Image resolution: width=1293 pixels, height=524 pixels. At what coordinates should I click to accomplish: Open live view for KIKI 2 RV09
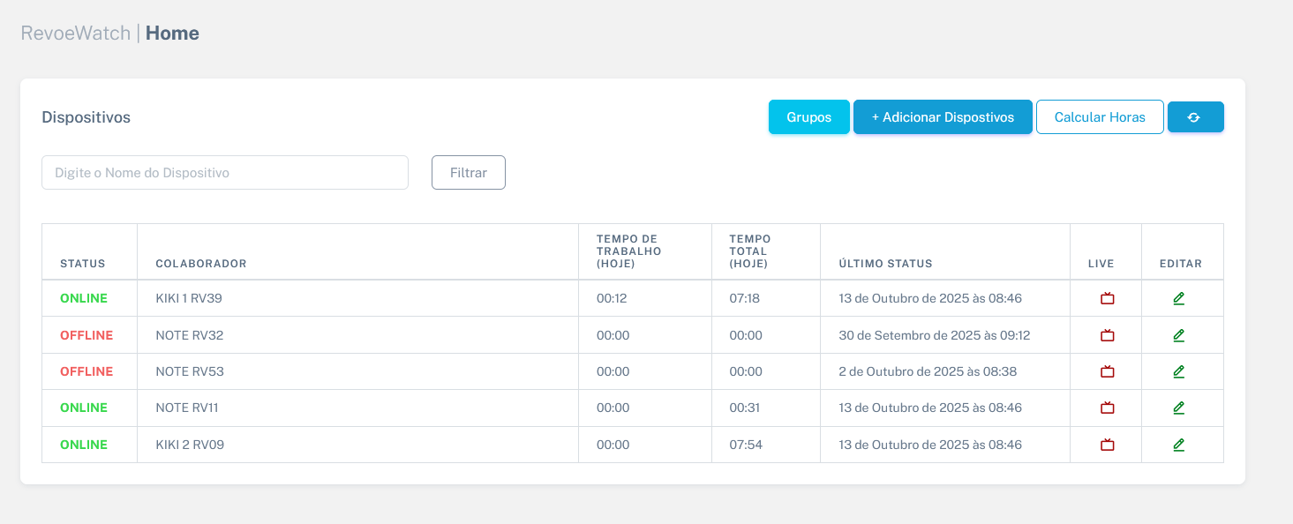coord(1107,445)
